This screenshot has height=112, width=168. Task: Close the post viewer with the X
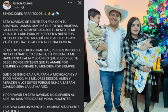pyautogui.click(x=80, y=3)
